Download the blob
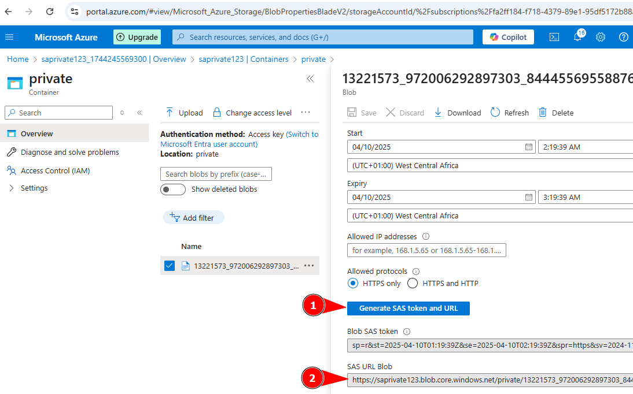The width and height of the screenshot is (633, 394). pos(457,113)
